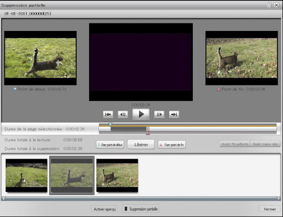Jump to the first frame of the clip

point(108,114)
